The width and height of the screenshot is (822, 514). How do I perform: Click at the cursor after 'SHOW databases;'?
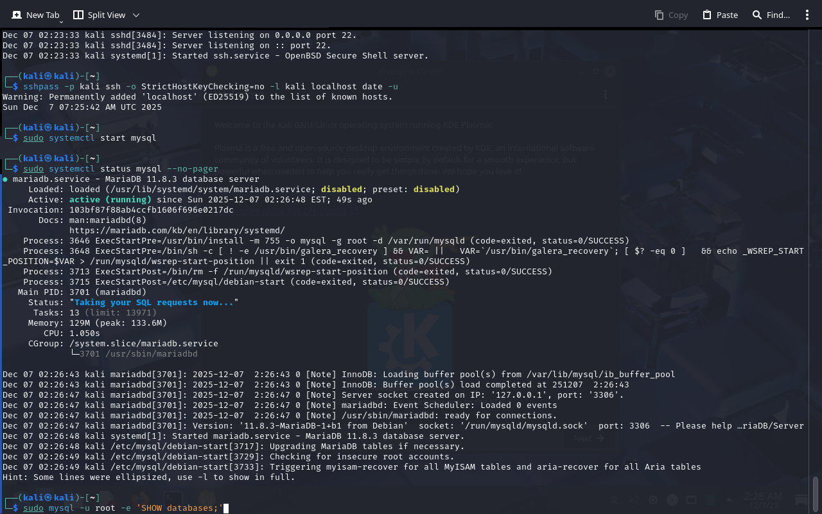pos(226,508)
